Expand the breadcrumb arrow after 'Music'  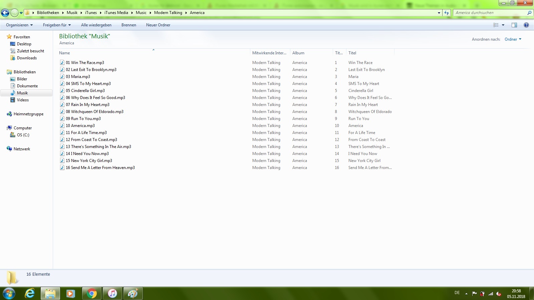(x=150, y=13)
